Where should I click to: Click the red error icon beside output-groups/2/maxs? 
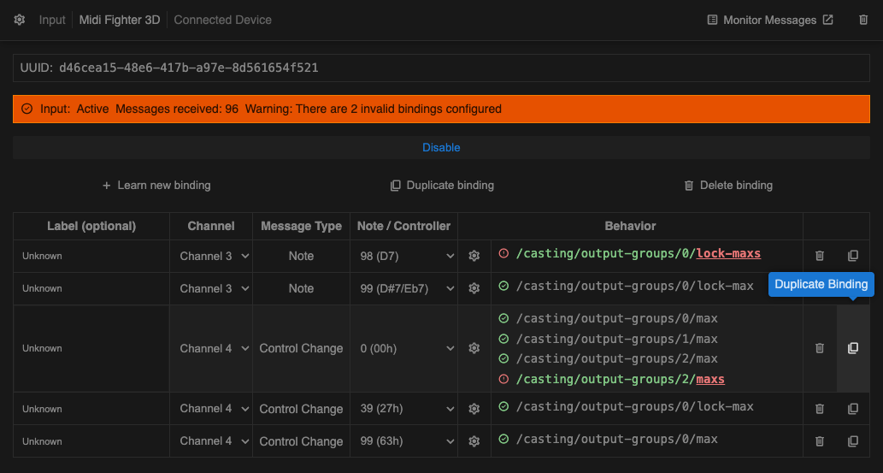(503, 380)
